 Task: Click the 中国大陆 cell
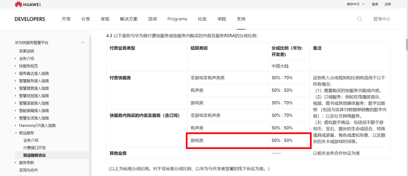tap(280, 66)
